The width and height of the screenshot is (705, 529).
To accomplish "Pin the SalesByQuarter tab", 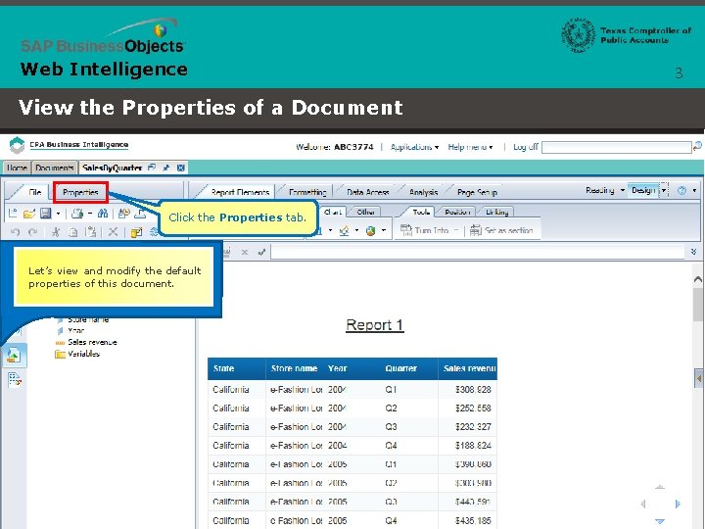I will 165,168.
